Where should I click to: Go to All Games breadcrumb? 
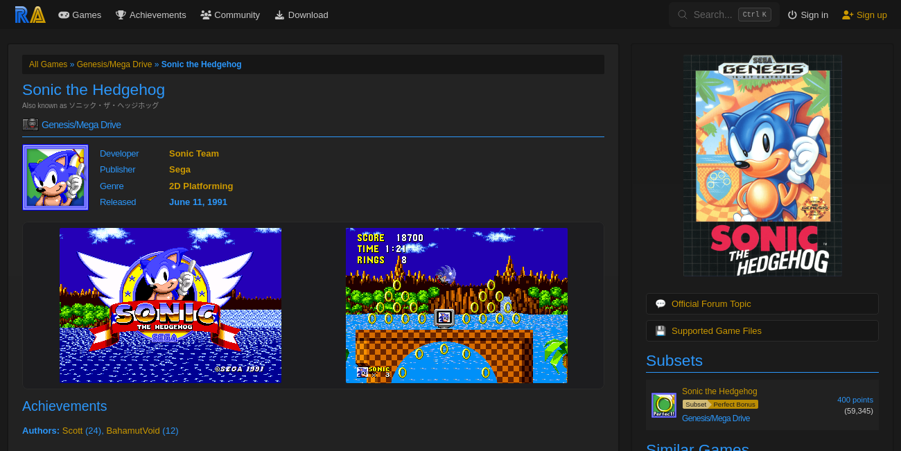48,64
